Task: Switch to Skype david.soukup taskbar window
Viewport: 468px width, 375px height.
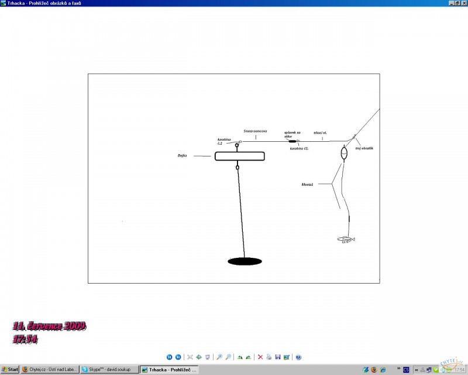Action: 110,370
